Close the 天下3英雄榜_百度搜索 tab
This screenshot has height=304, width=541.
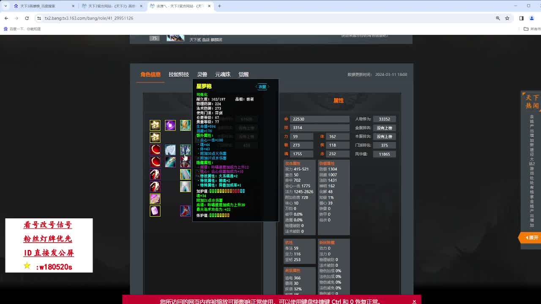point(73,6)
